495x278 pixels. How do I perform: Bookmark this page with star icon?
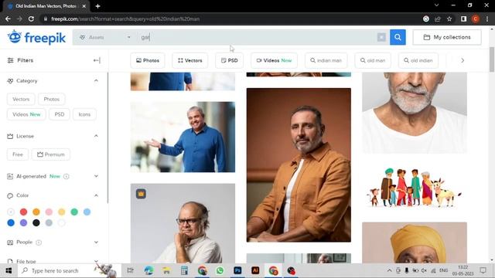[449, 19]
